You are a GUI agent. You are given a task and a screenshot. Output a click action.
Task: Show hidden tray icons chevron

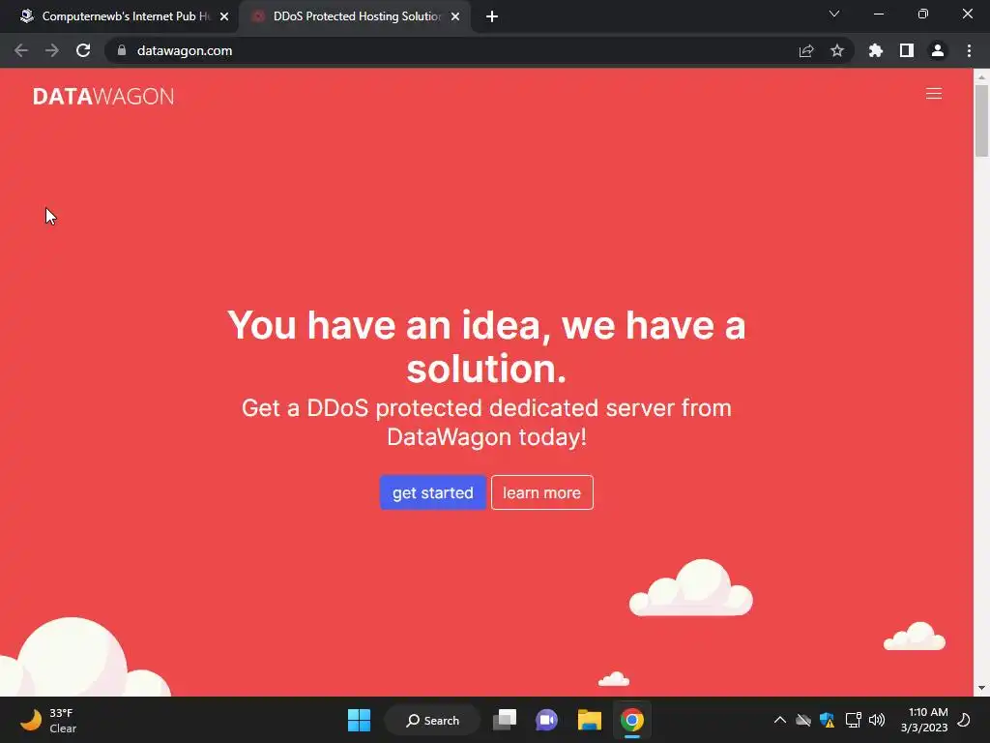coord(780,720)
